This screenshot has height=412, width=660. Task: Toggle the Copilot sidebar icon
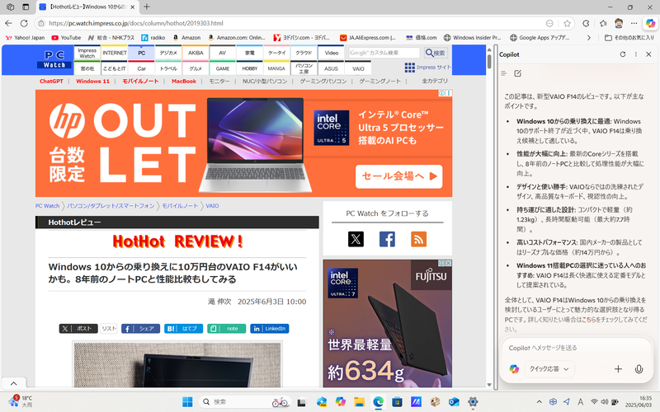650,23
